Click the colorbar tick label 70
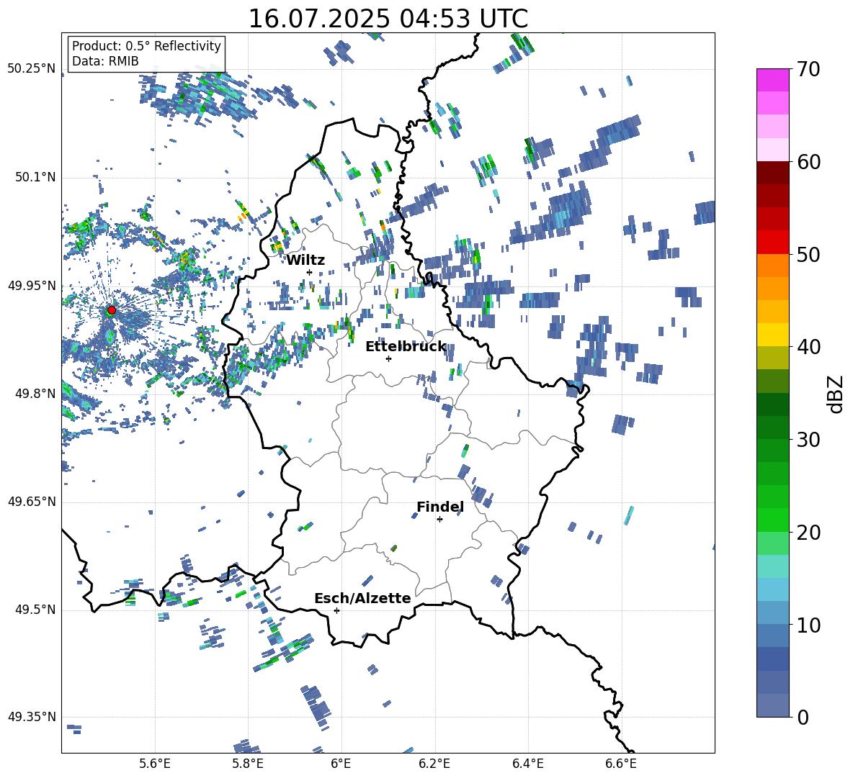Screen dimensions: 853x778 808,70
